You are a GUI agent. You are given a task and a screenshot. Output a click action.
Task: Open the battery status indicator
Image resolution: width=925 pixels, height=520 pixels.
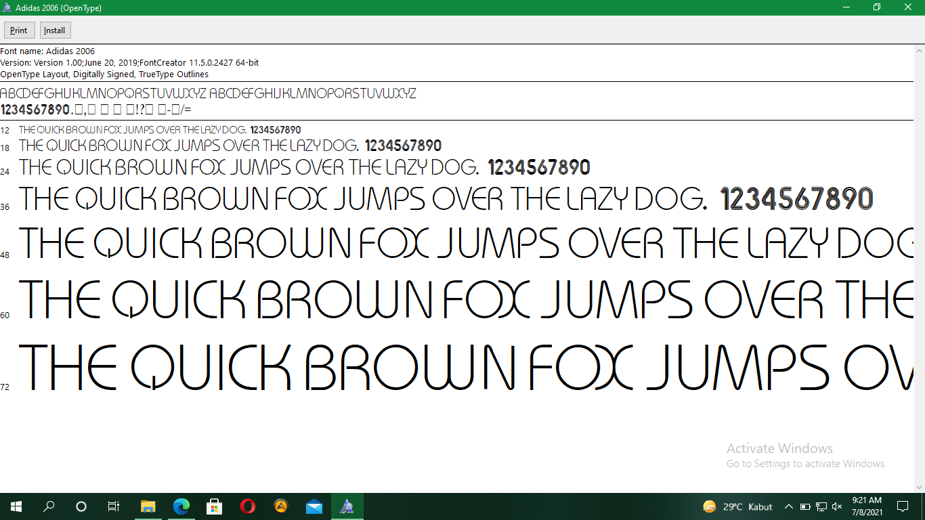click(805, 506)
